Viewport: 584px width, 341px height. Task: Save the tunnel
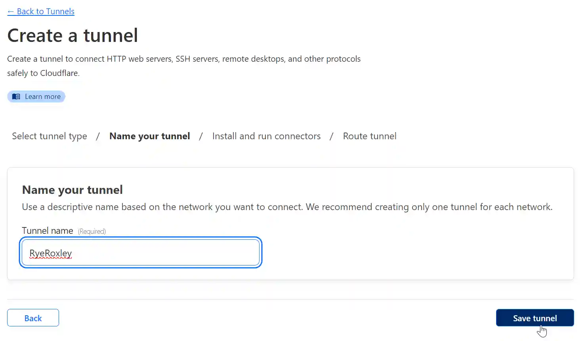534,318
